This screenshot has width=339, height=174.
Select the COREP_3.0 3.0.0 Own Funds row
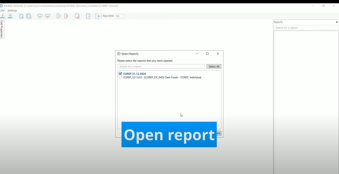point(162,77)
